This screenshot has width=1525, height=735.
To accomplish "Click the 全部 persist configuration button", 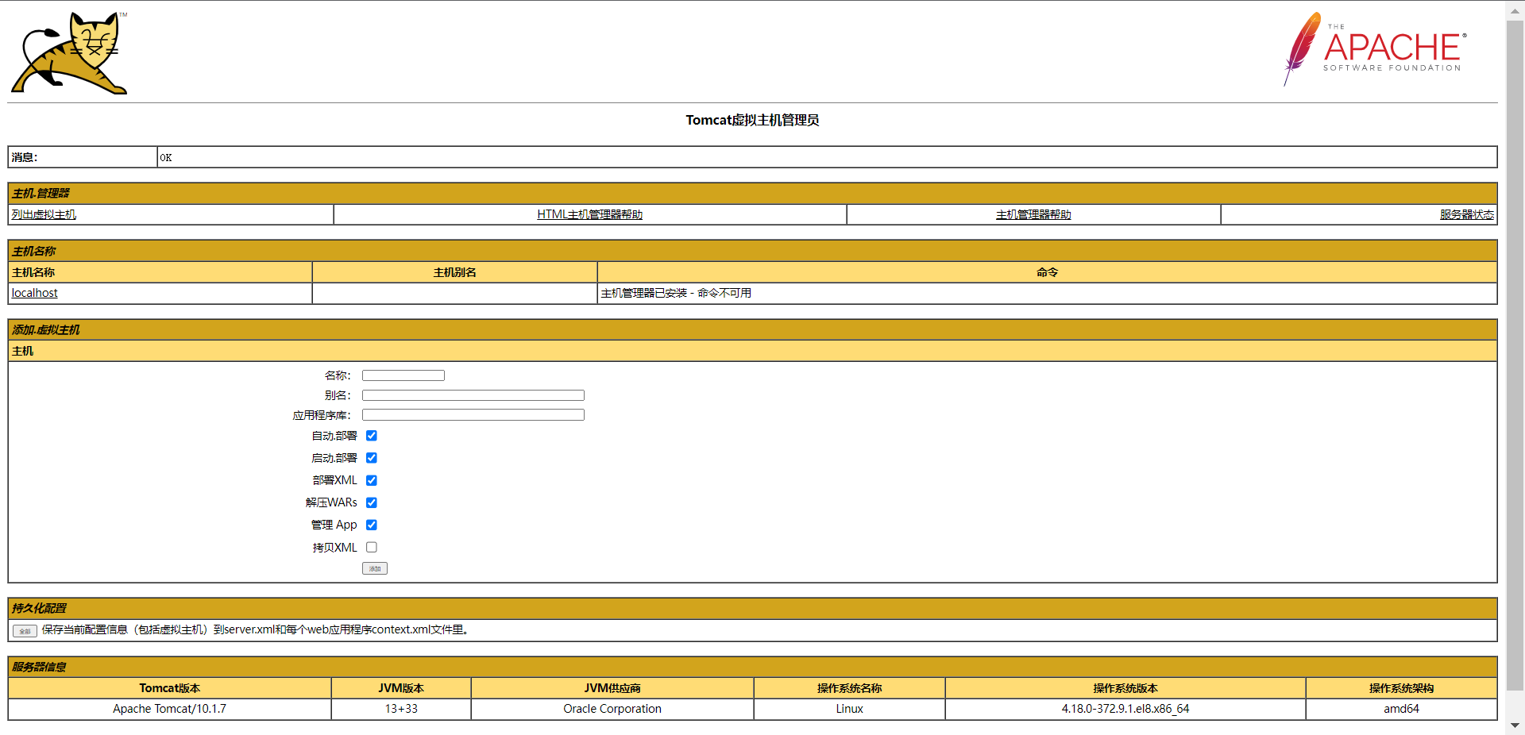I will point(25,631).
